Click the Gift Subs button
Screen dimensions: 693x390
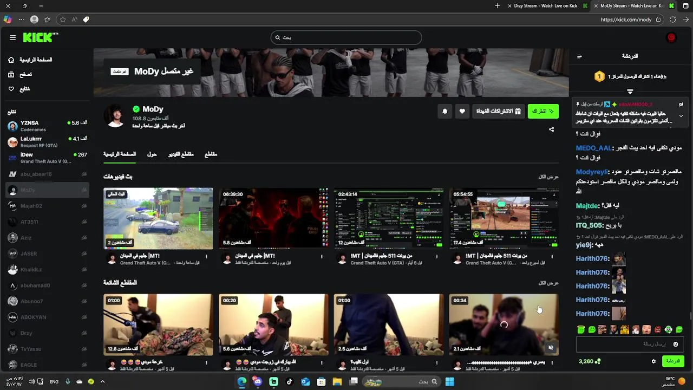tap(498, 111)
